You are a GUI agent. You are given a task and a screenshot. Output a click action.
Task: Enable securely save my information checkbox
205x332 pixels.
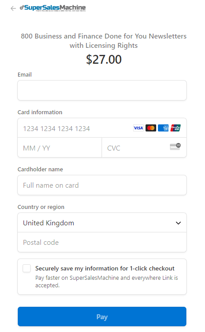27,268
